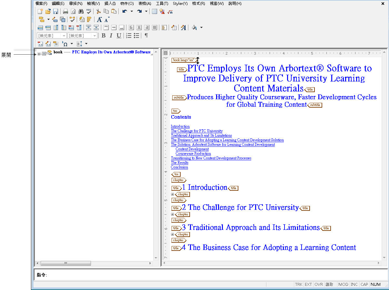Screen dimensions: 389x290
Task: Click the Paste clipboard icon
Action: (114, 12)
